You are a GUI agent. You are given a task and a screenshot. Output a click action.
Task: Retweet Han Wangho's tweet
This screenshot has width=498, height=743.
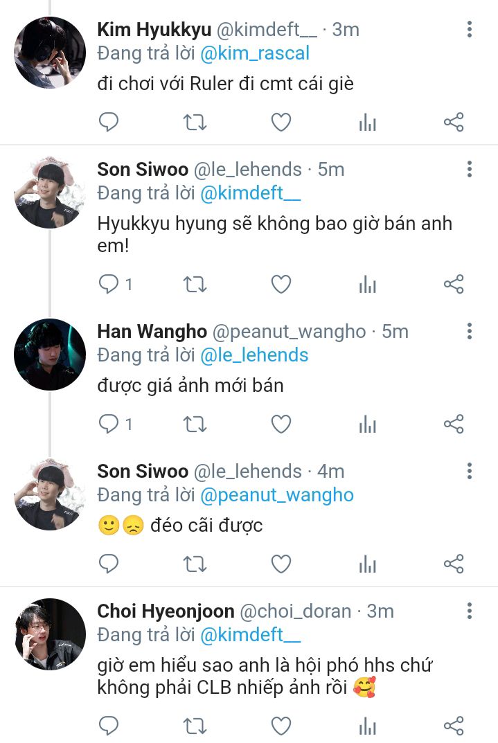195,424
